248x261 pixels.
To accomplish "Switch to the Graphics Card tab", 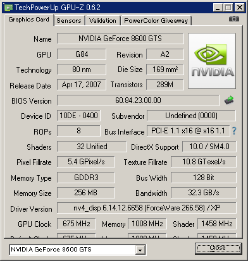I will [28, 20].
